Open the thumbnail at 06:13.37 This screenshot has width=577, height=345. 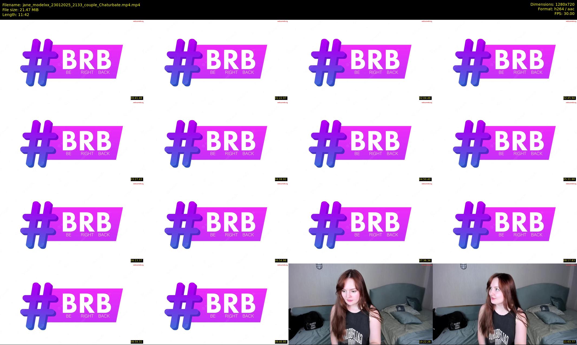(72, 223)
